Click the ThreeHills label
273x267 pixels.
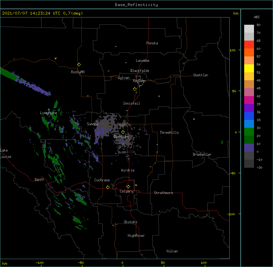[x=169, y=133]
